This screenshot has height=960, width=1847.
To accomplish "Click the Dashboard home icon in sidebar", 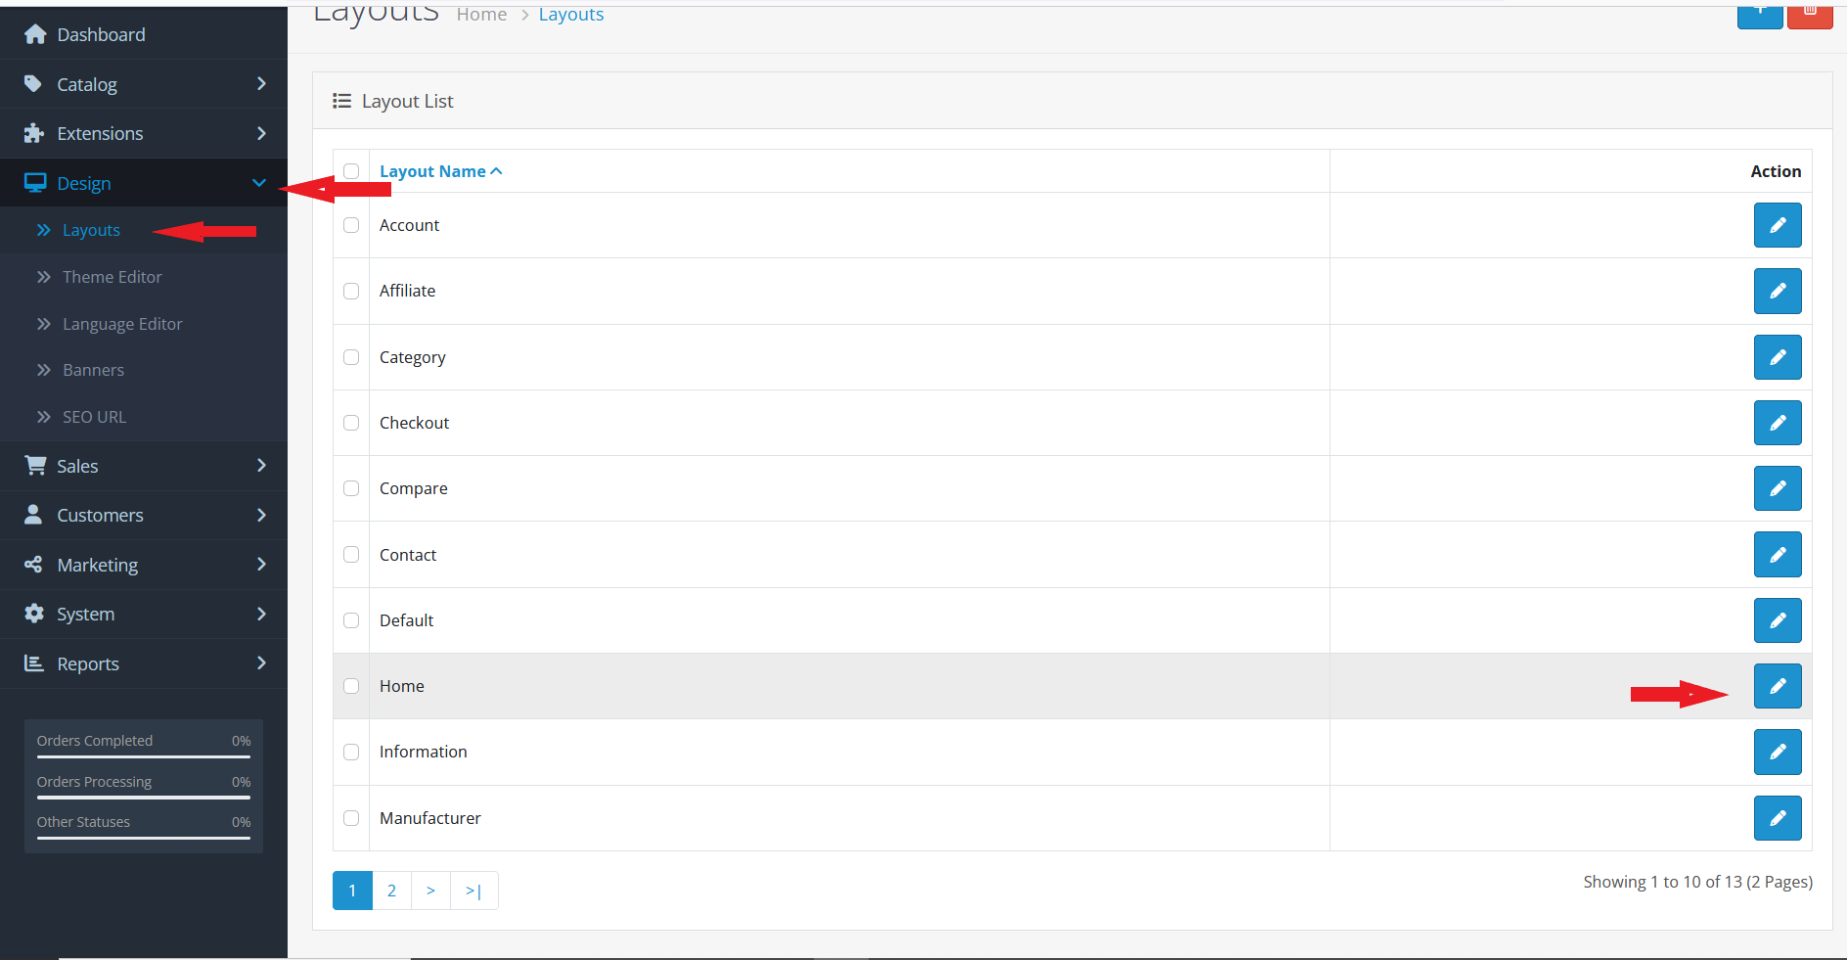I will 35,35.
